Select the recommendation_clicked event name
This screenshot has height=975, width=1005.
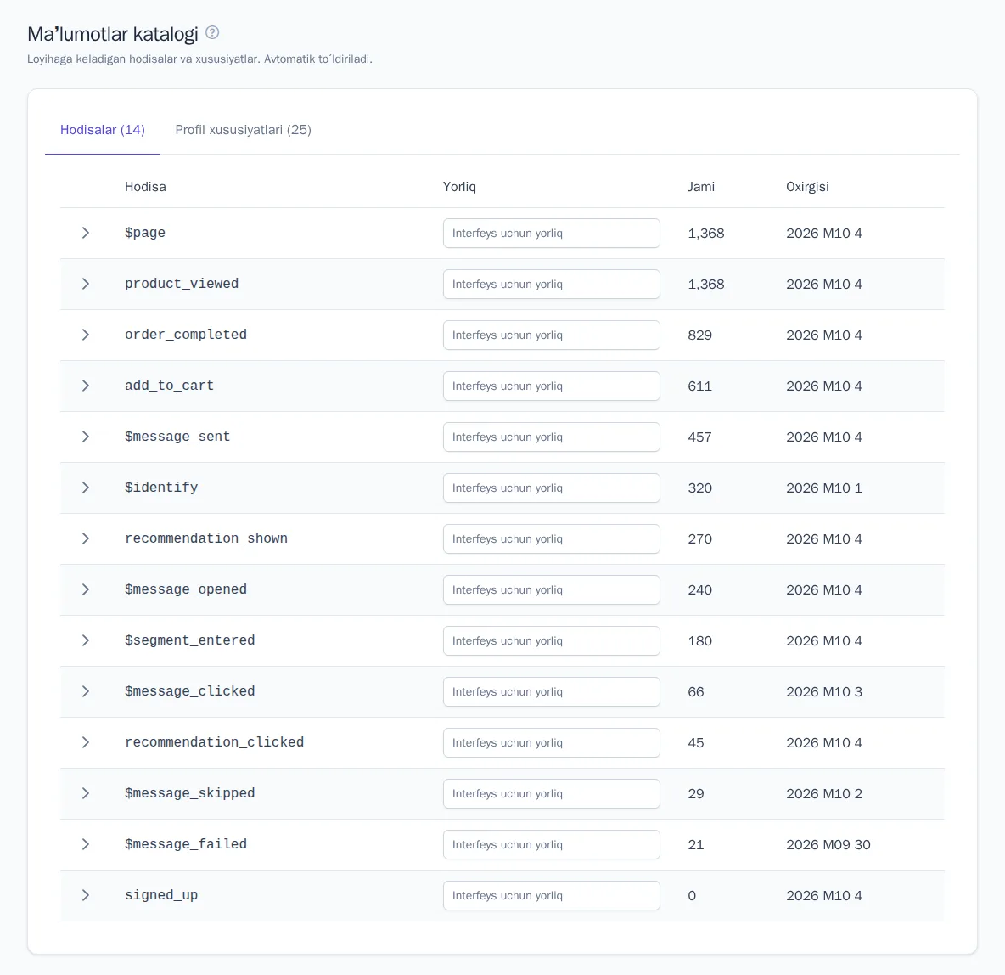point(214,742)
